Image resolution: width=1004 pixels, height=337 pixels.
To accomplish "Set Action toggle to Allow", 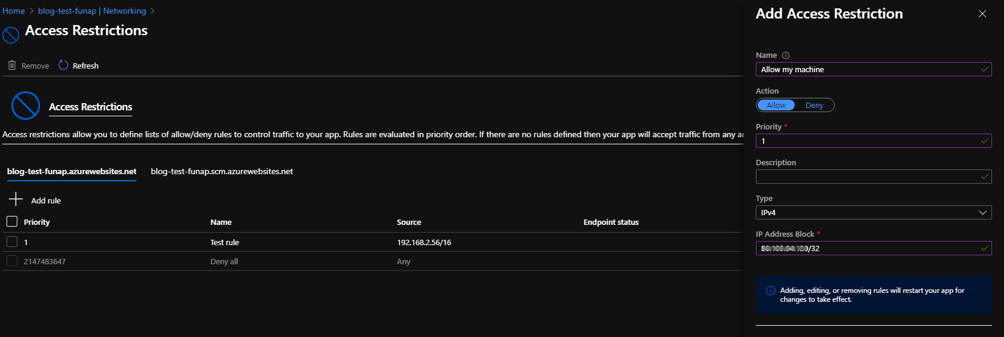I will (776, 106).
